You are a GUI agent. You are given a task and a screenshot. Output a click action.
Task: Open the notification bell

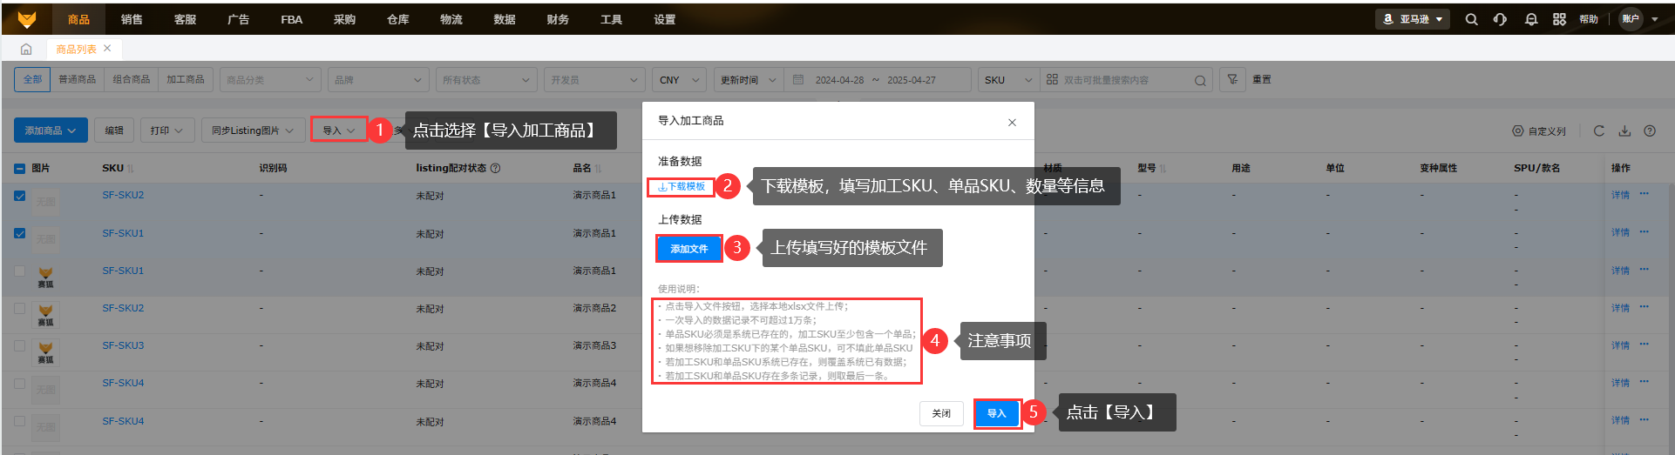(1531, 19)
